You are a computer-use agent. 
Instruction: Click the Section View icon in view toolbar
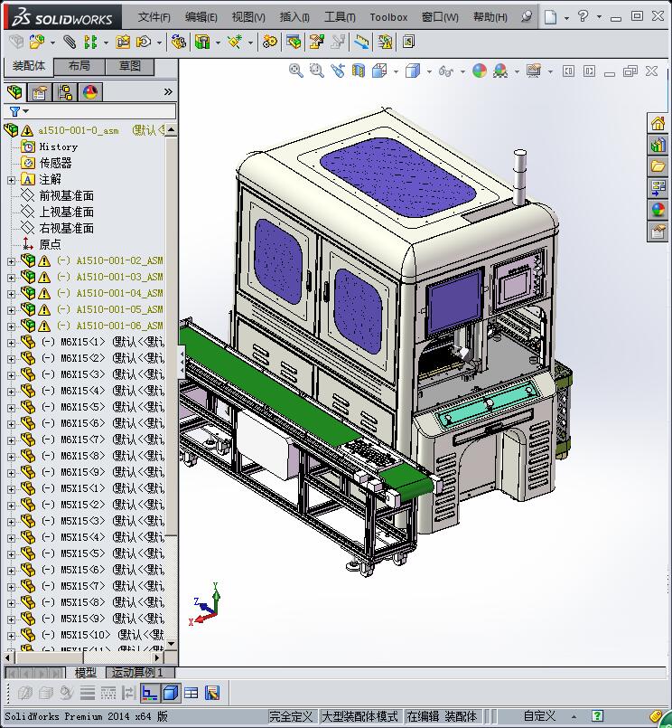coord(359,71)
